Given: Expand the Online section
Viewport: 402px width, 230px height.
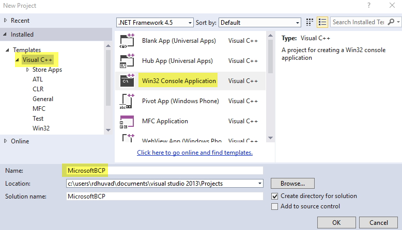Looking at the screenshot, I should click(5, 141).
